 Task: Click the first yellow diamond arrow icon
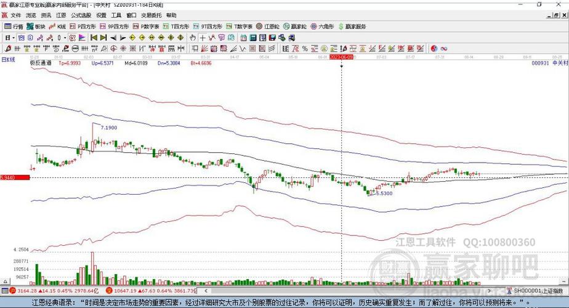coord(132,38)
